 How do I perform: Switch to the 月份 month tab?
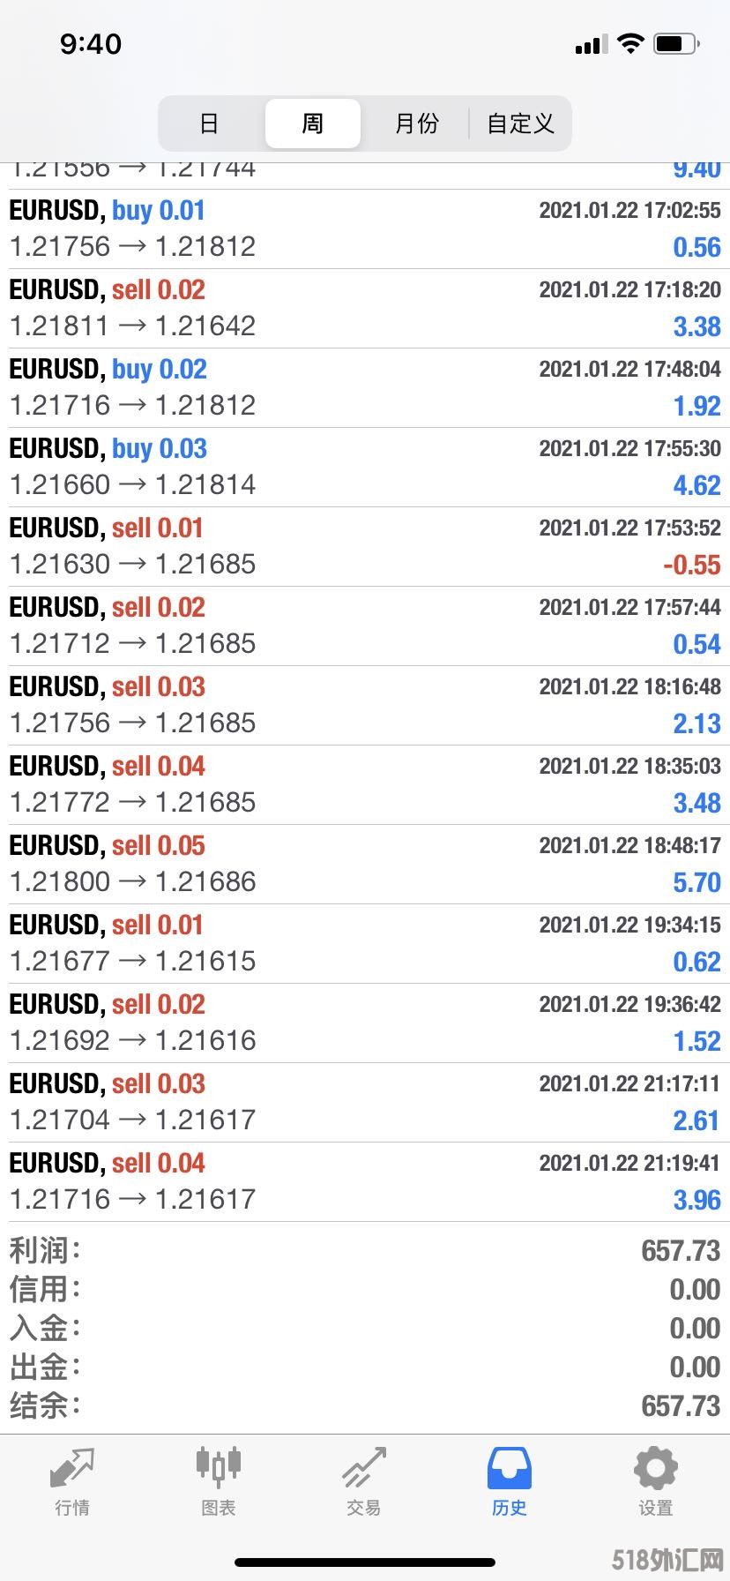pos(416,124)
